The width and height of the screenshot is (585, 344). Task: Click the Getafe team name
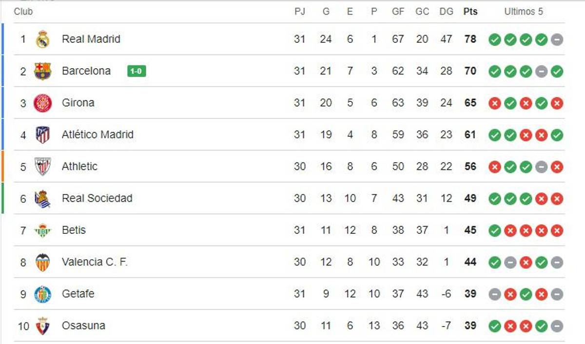tap(77, 294)
